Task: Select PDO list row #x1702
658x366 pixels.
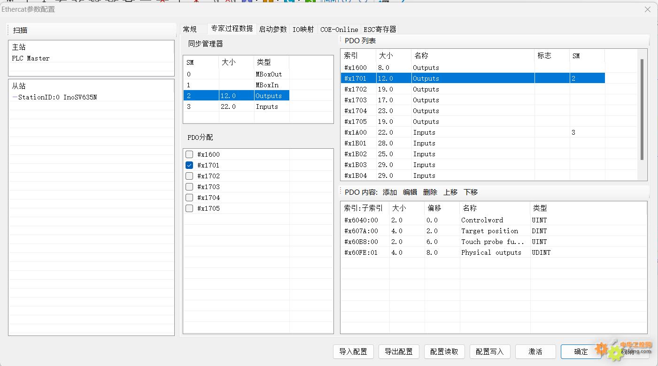Action: [x=473, y=89]
